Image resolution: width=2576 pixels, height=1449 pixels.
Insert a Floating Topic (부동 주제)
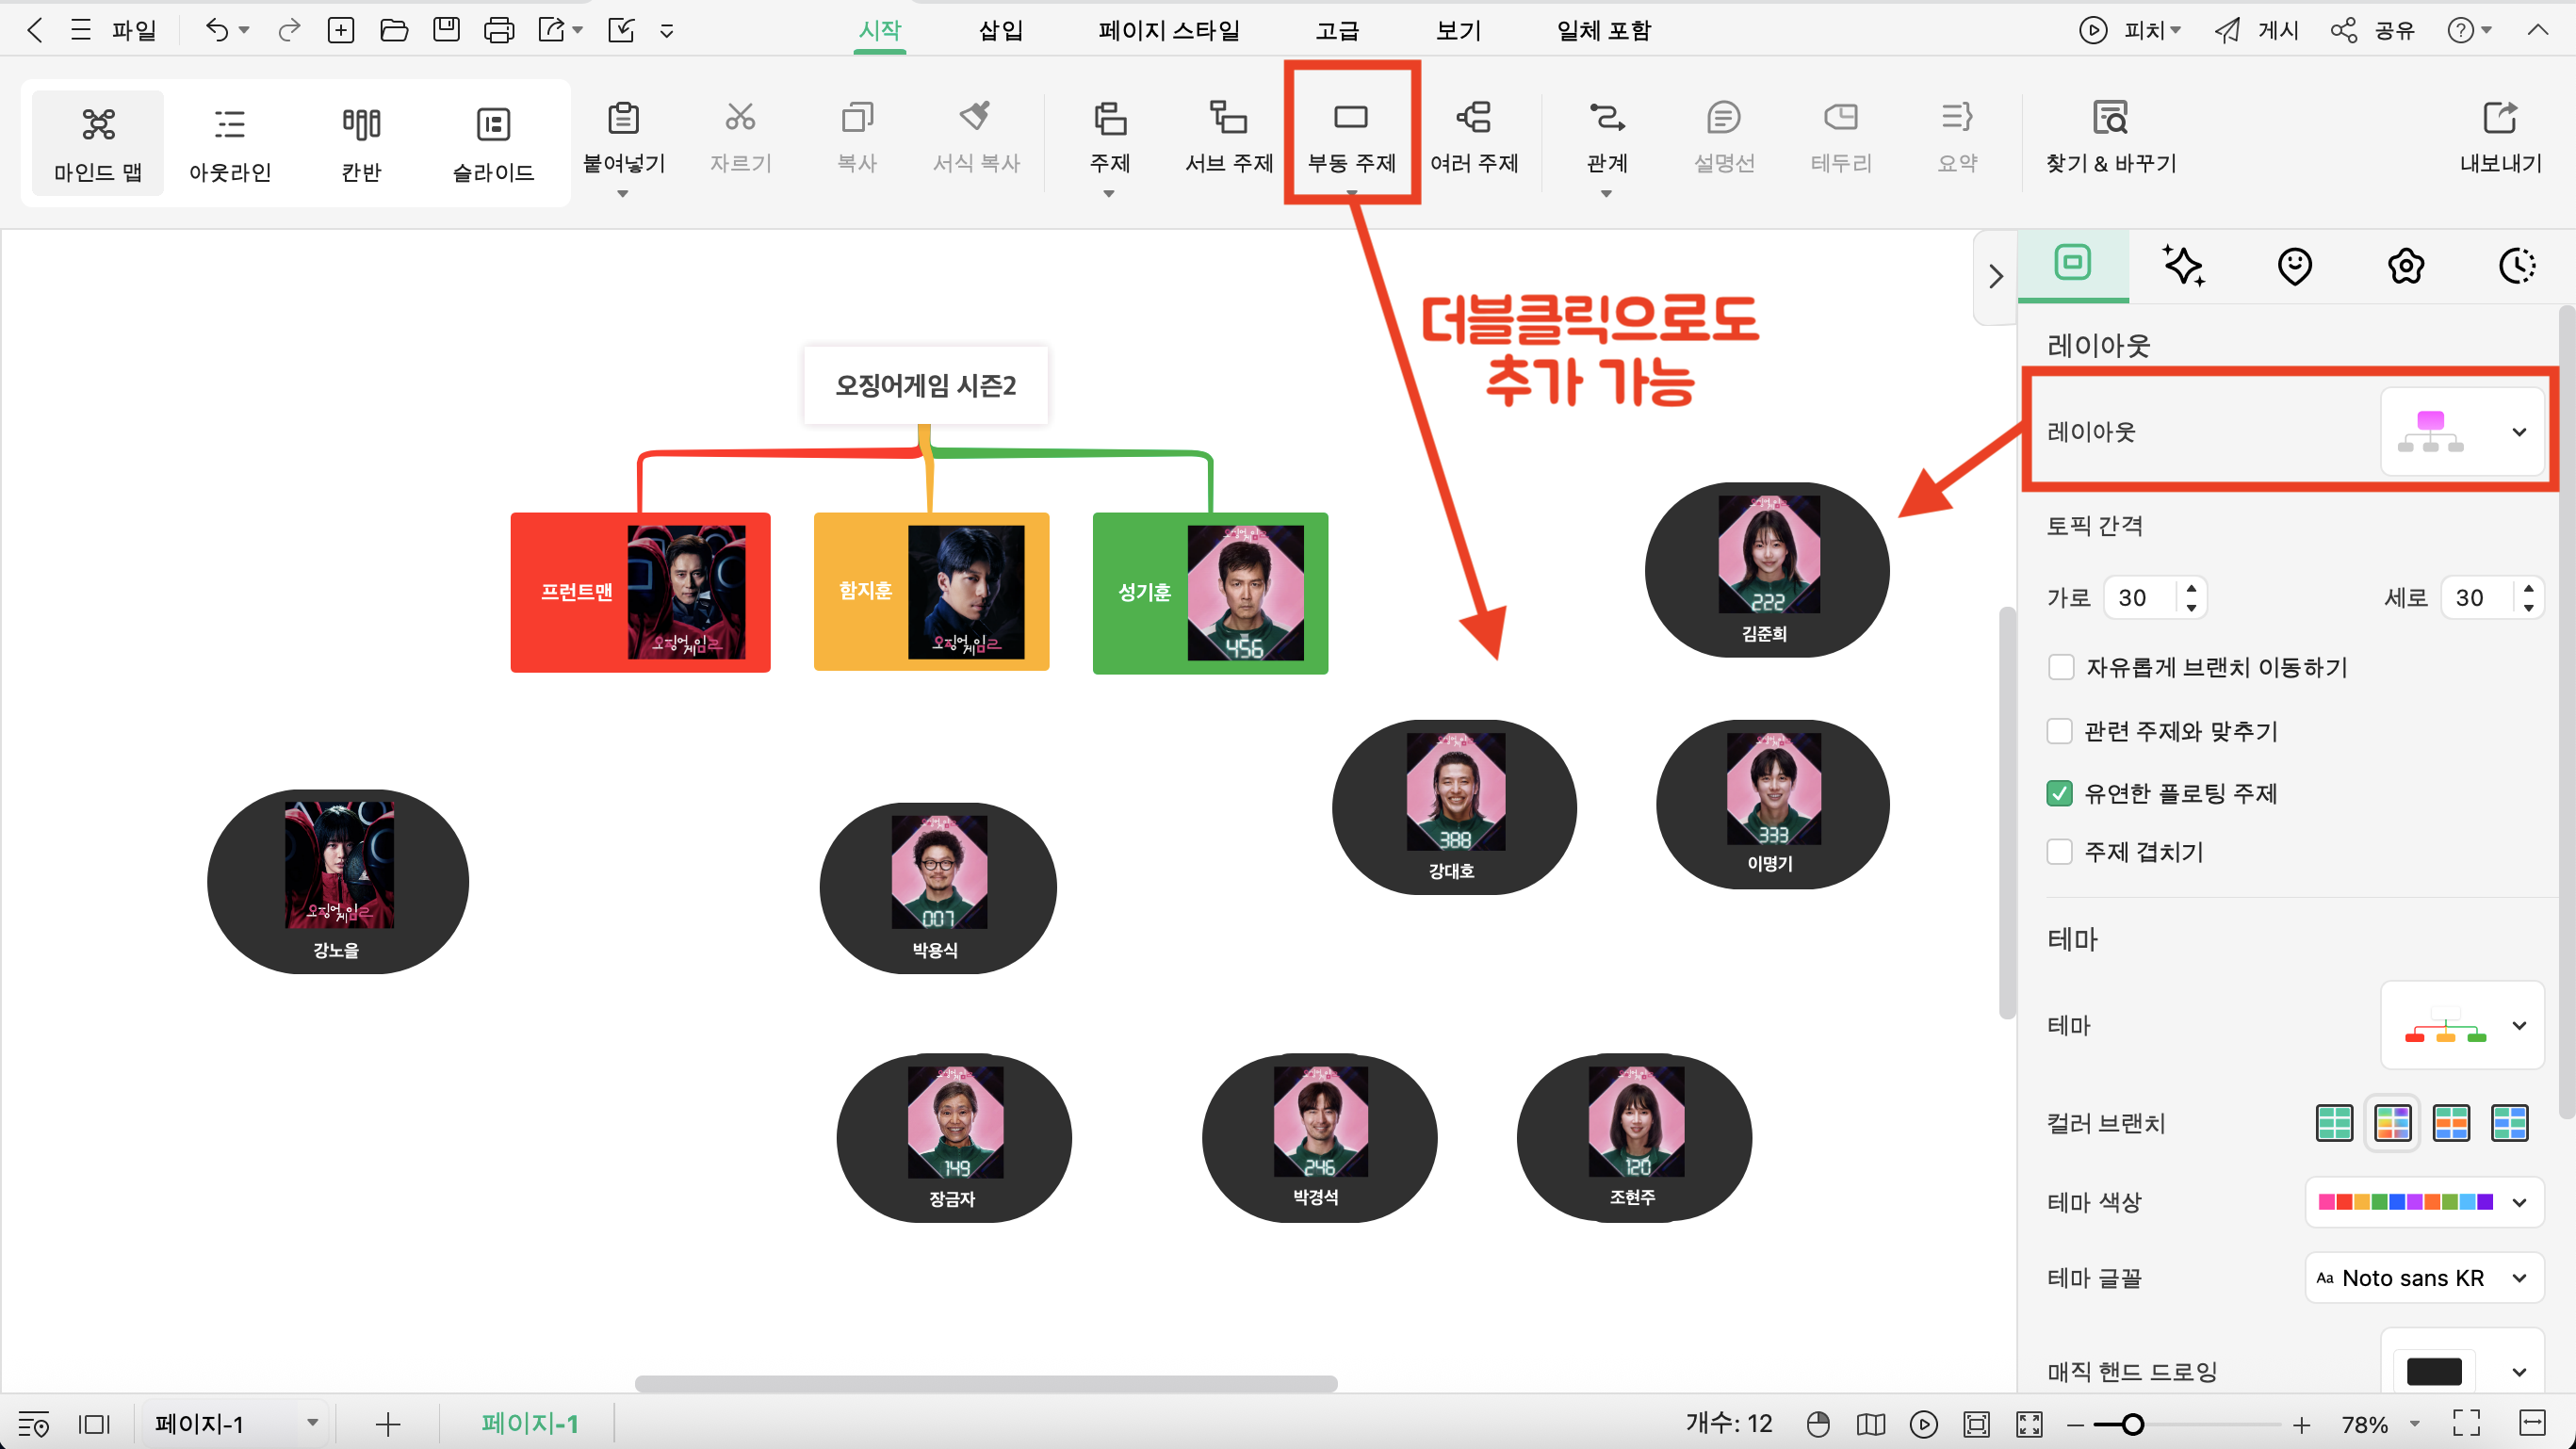pos(1351,136)
